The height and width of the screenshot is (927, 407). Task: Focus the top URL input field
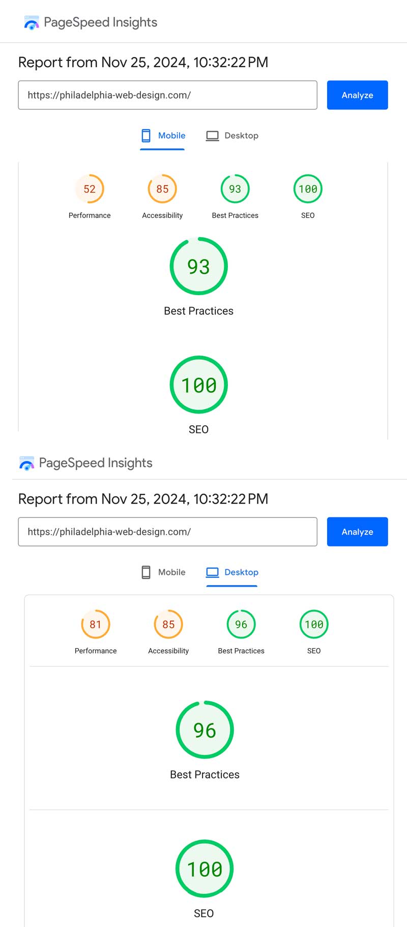tap(167, 95)
